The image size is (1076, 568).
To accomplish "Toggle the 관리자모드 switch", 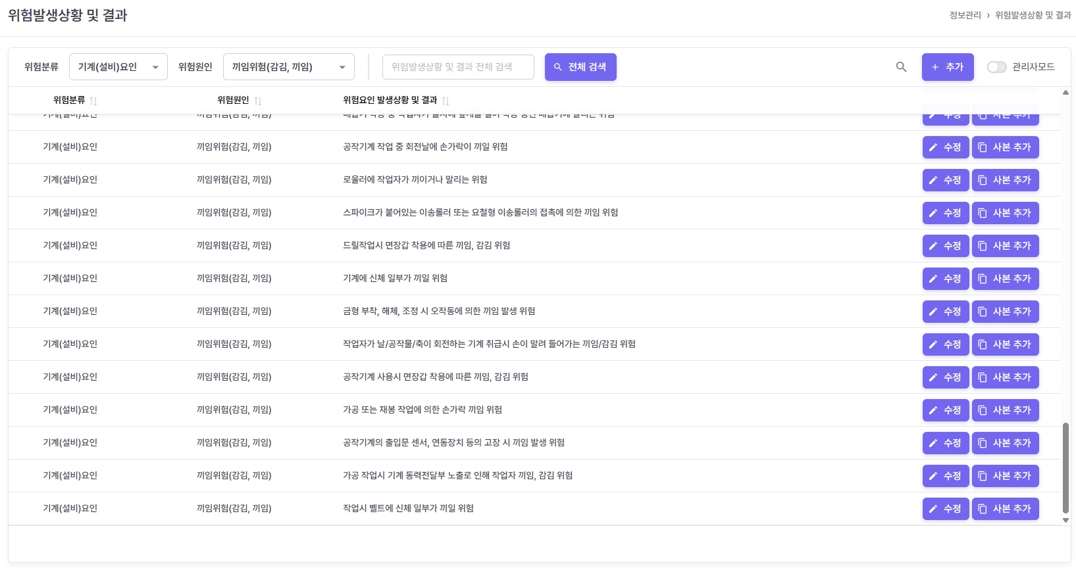I will 996,67.
